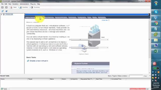The width and height of the screenshot is (161, 90).
Task: Click lower horizontal scrollbar thumb
Action: point(85,47)
